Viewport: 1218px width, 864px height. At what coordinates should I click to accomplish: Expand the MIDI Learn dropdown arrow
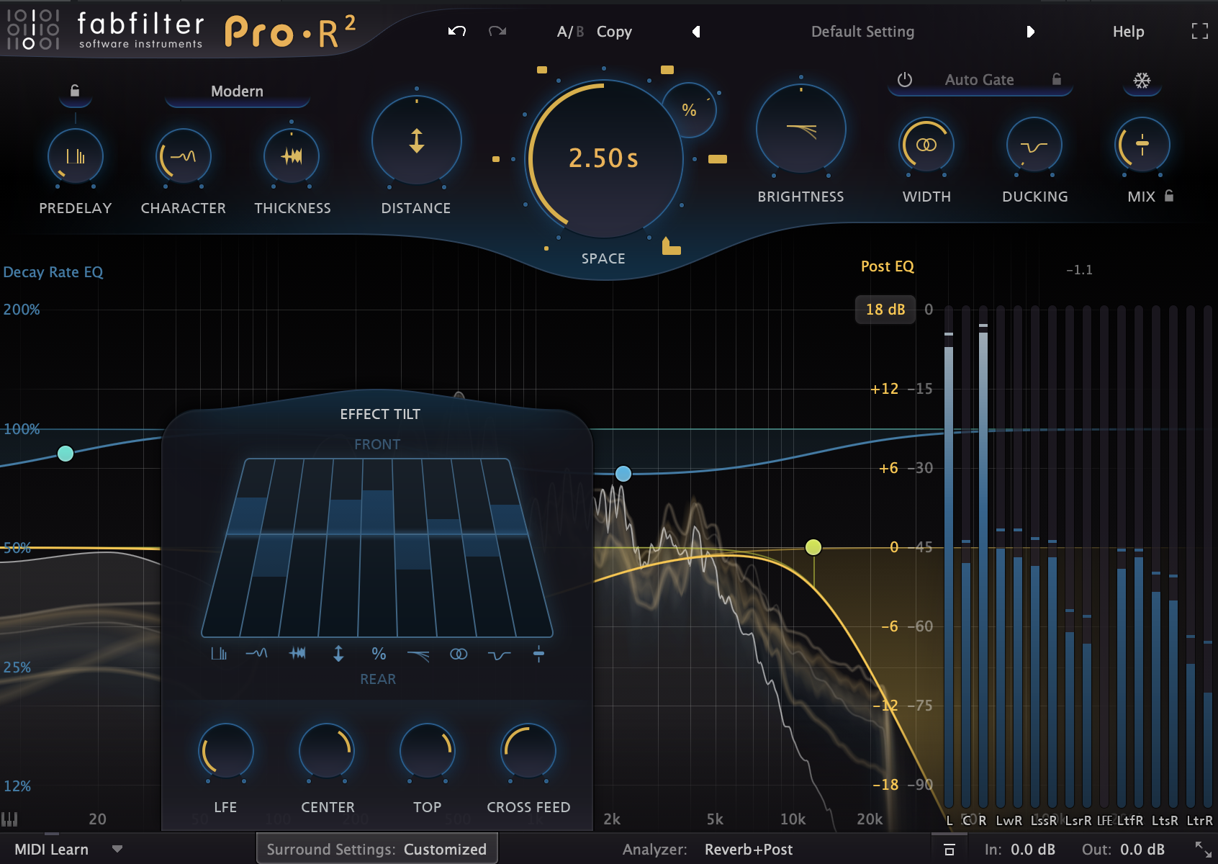click(117, 850)
